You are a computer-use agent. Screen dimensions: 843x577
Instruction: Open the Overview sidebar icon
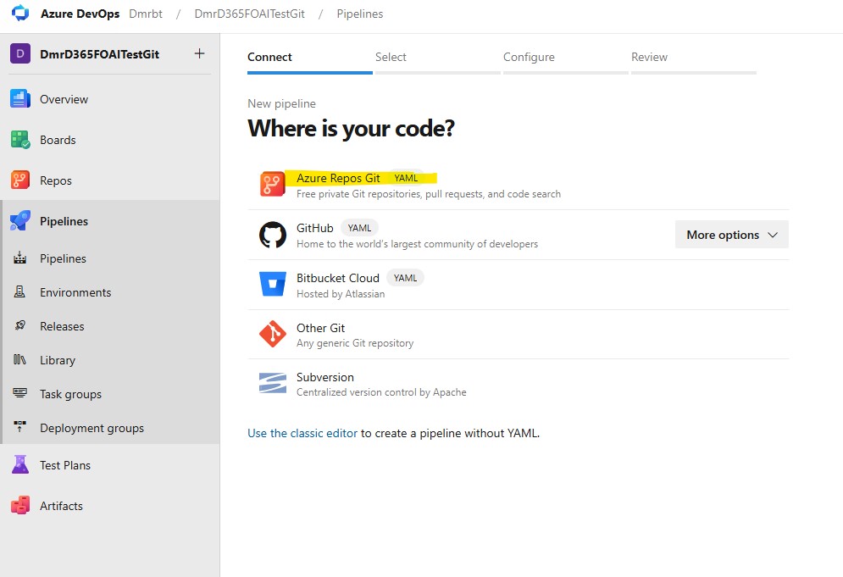[19, 99]
